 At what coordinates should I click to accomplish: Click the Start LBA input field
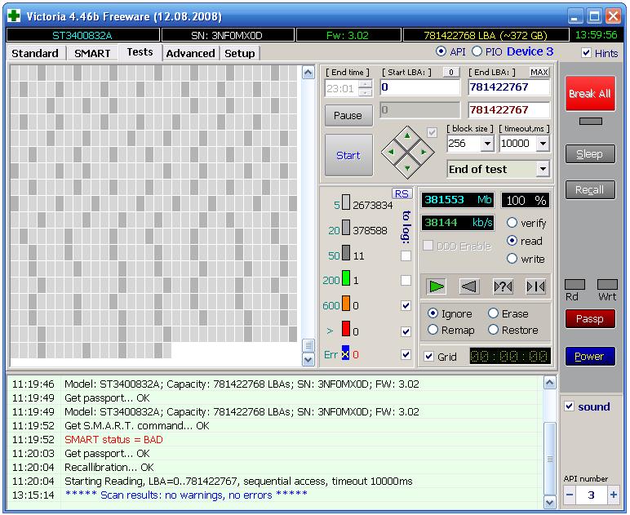419,87
